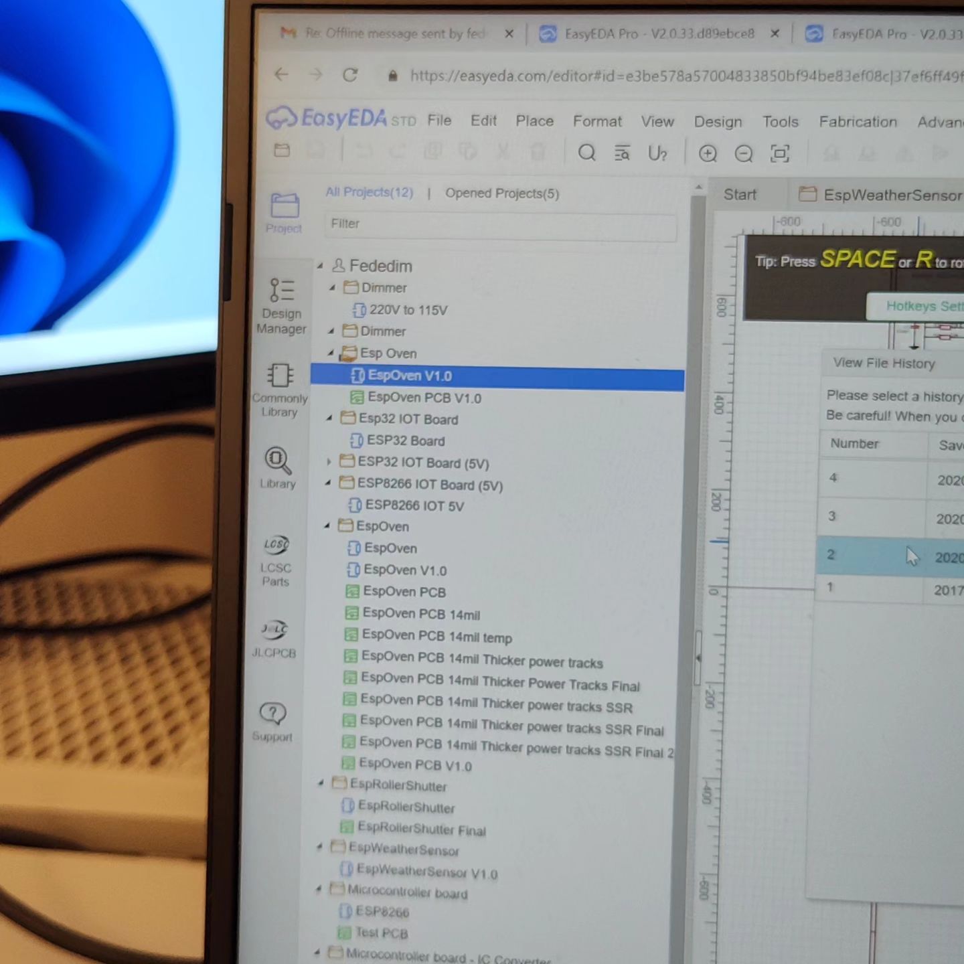Collapse the ESP8266 IOT Board (5V) folder
This screenshot has height=964, width=964.
[328, 483]
